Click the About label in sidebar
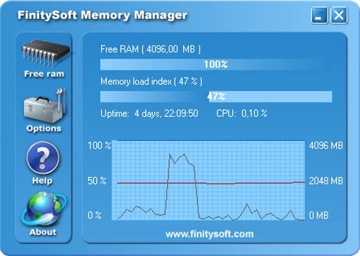The height and width of the screenshot is (256, 360). coord(43,232)
